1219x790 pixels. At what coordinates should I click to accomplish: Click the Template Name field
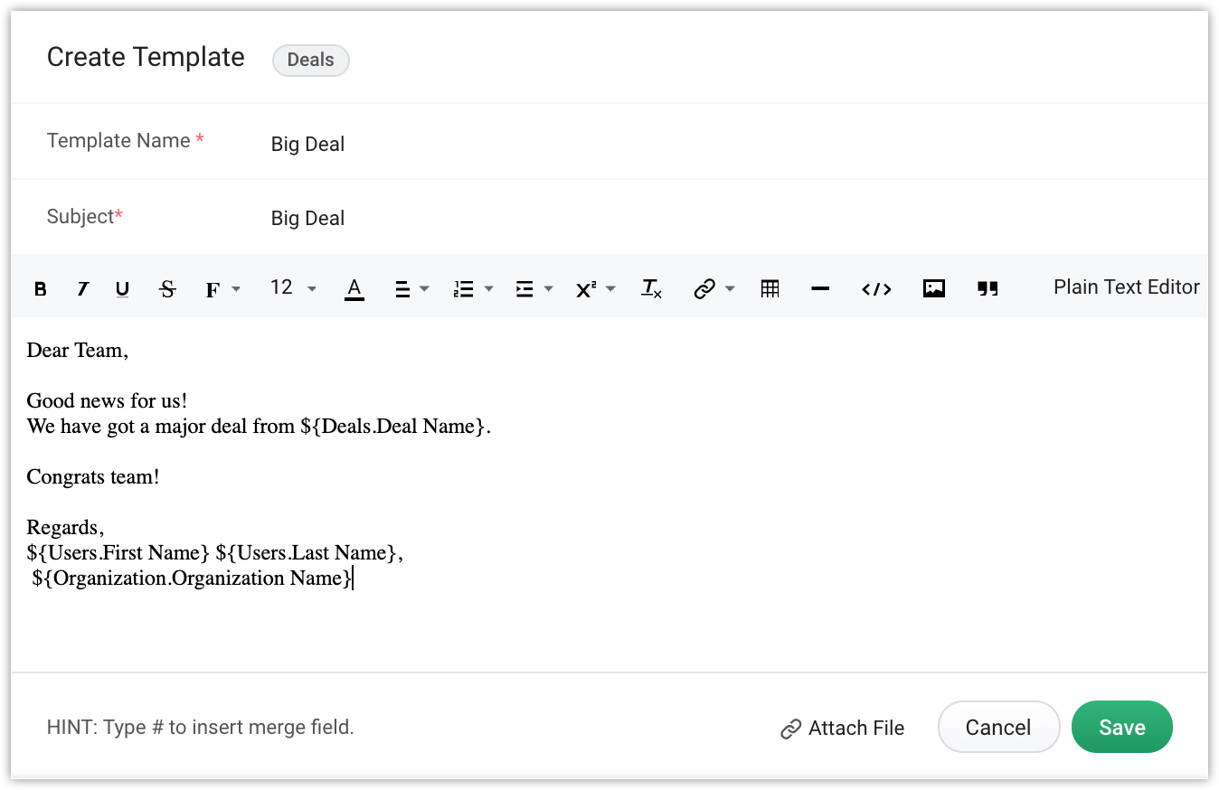coord(633,144)
